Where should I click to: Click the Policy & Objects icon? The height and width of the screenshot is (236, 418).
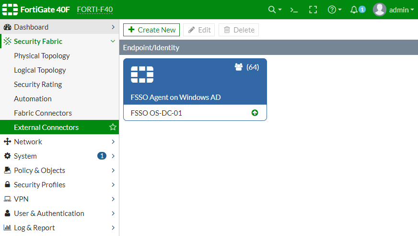tap(8, 170)
